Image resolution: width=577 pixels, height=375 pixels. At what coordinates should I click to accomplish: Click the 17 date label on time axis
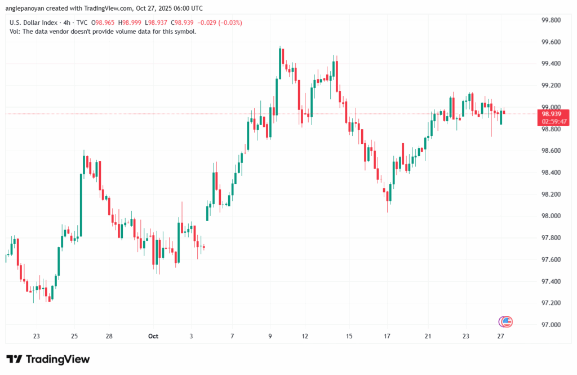388,336
